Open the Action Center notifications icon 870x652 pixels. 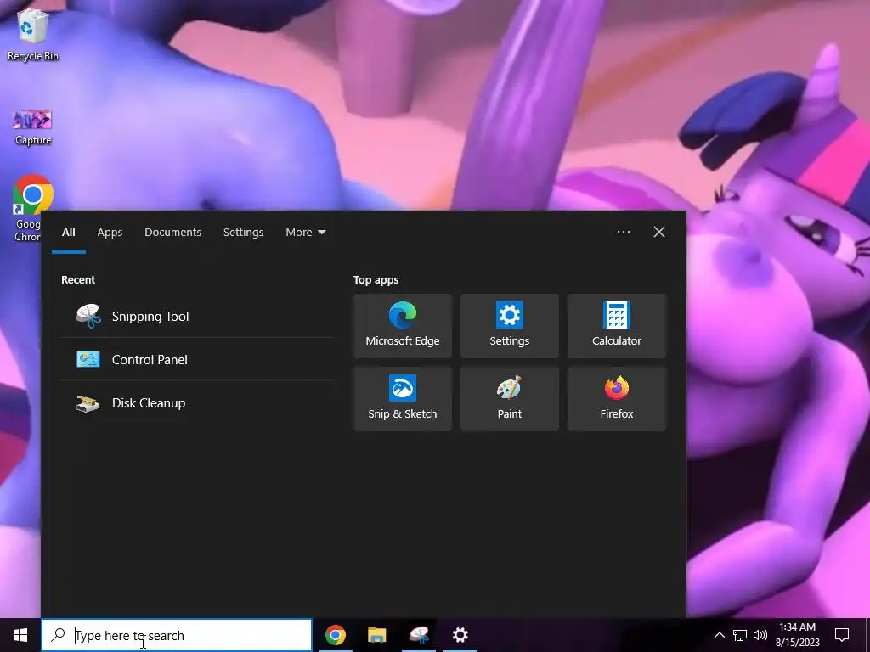tap(842, 635)
